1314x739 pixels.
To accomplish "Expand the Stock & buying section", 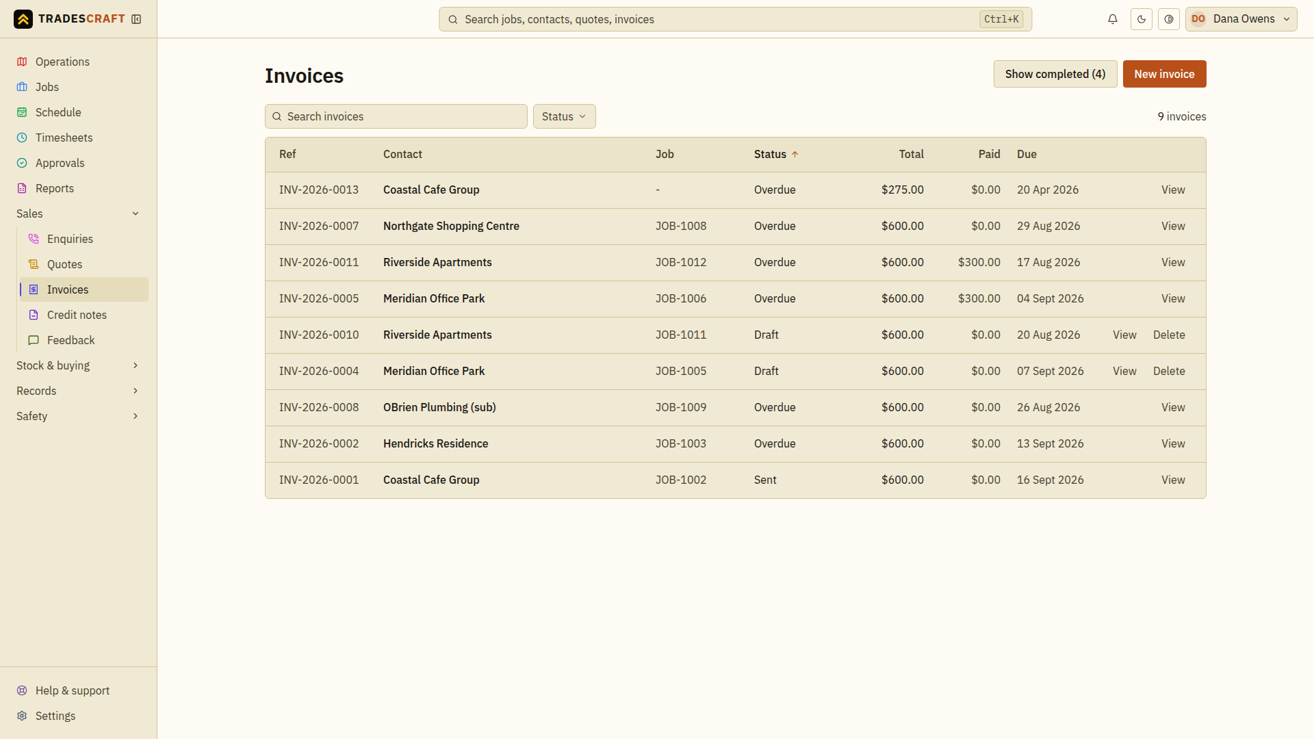I will pyautogui.click(x=79, y=365).
